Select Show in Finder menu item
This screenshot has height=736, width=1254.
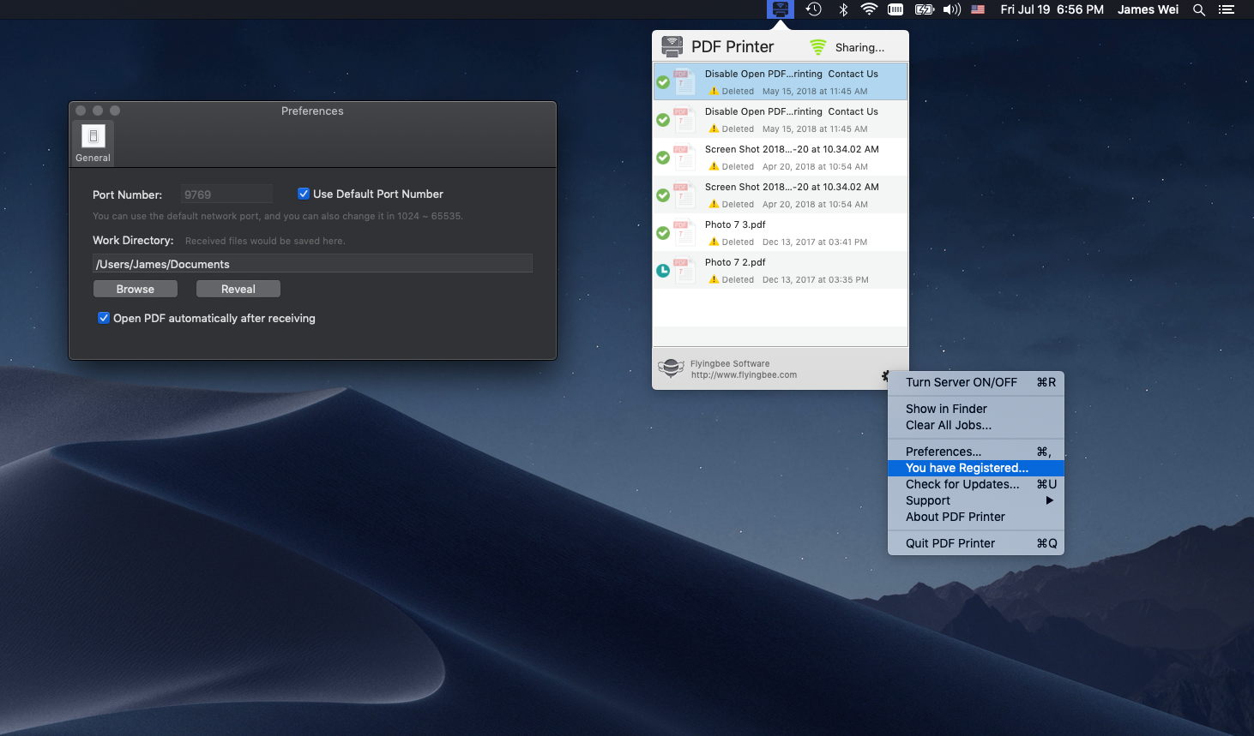pyautogui.click(x=976, y=409)
